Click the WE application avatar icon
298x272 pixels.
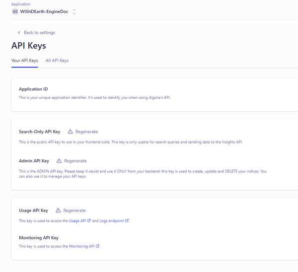click(15, 11)
